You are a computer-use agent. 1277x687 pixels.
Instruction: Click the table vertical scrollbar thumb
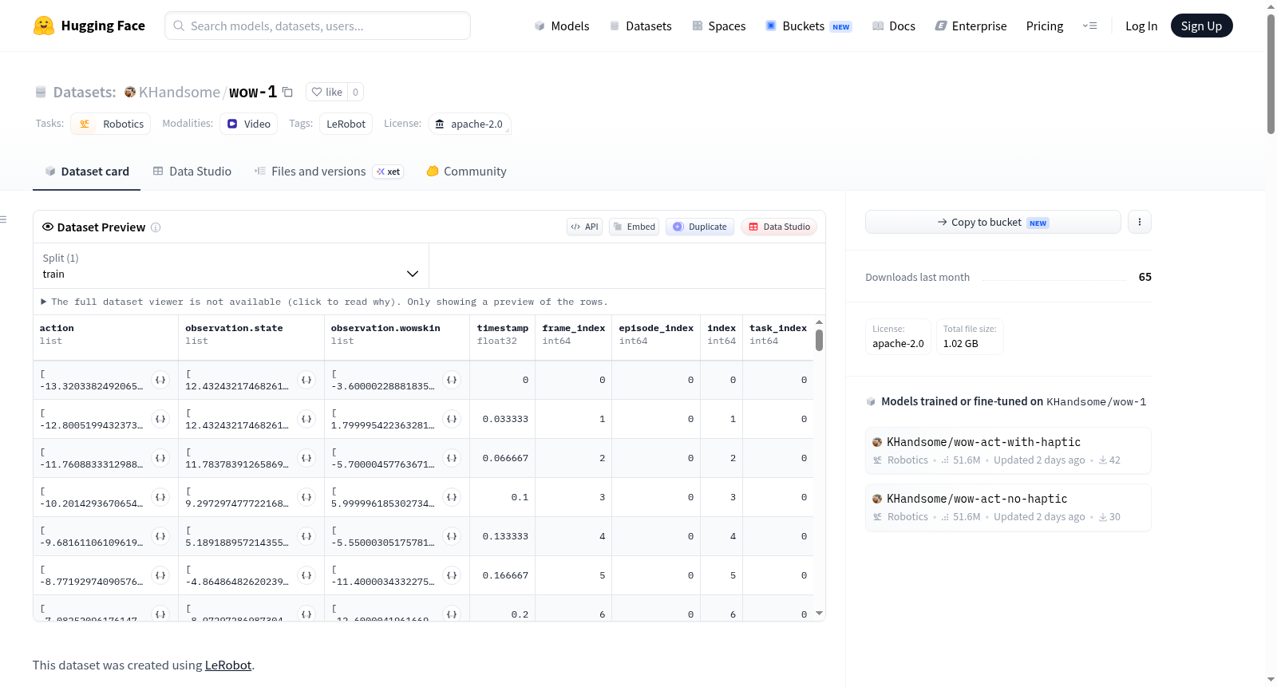click(x=819, y=341)
